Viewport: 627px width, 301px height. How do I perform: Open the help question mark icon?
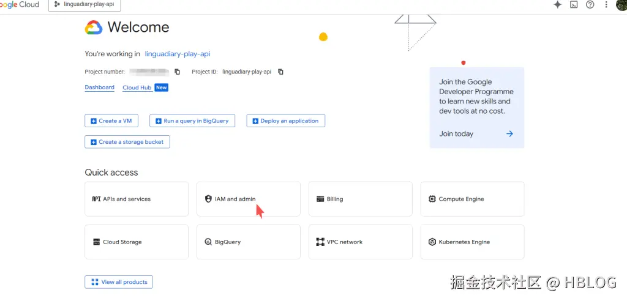[x=590, y=4]
